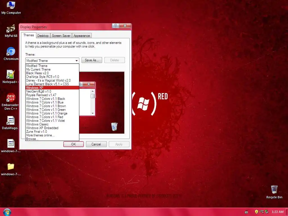Click the Safely Remove Hardware tray icon
This screenshot has width=288, height=216.
pyautogui.click(x=267, y=212)
